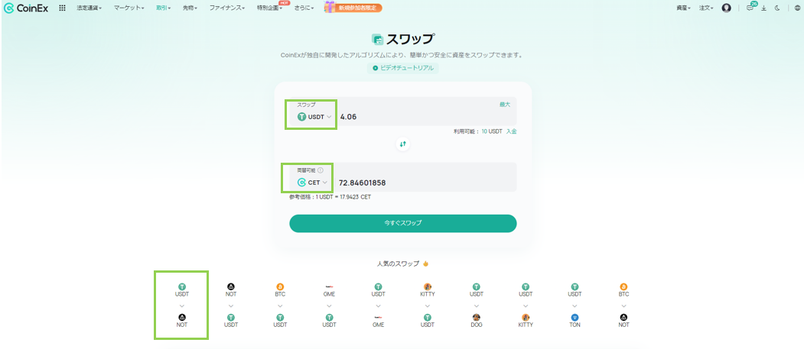Expand the さらに menu
Viewport: 804px width, 359px height.
pyautogui.click(x=304, y=8)
